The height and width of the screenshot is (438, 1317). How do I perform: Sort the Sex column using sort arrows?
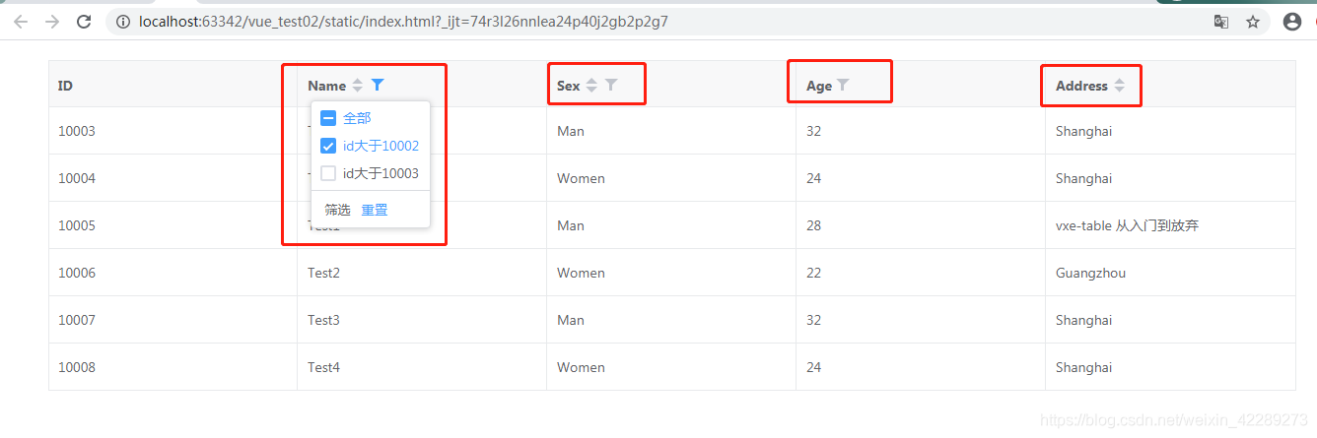click(591, 86)
